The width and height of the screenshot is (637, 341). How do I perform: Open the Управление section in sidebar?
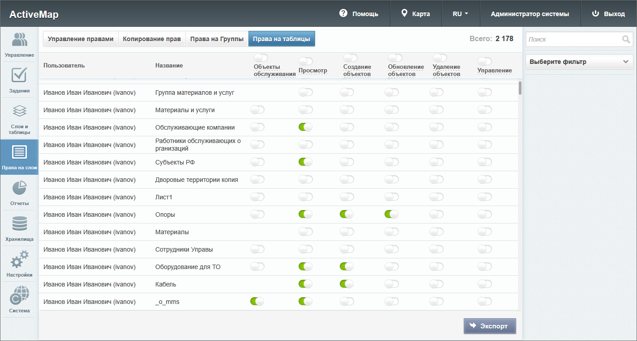(19, 44)
